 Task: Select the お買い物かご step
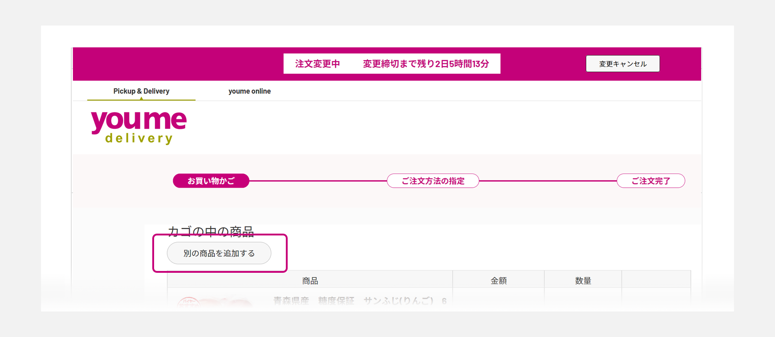point(211,181)
